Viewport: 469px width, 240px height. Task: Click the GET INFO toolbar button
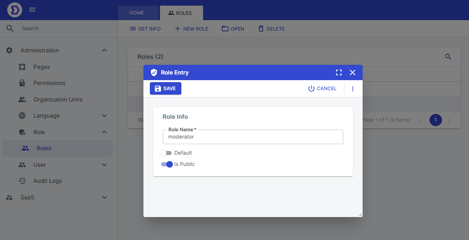point(145,29)
